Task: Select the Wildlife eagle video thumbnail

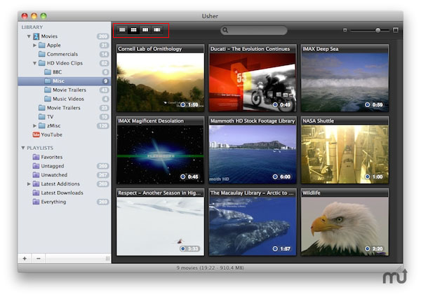Action: [x=345, y=225]
